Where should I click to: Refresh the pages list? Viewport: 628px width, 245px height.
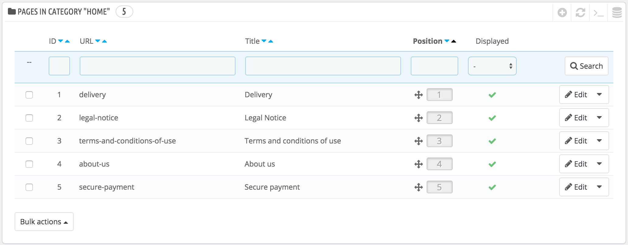point(580,12)
